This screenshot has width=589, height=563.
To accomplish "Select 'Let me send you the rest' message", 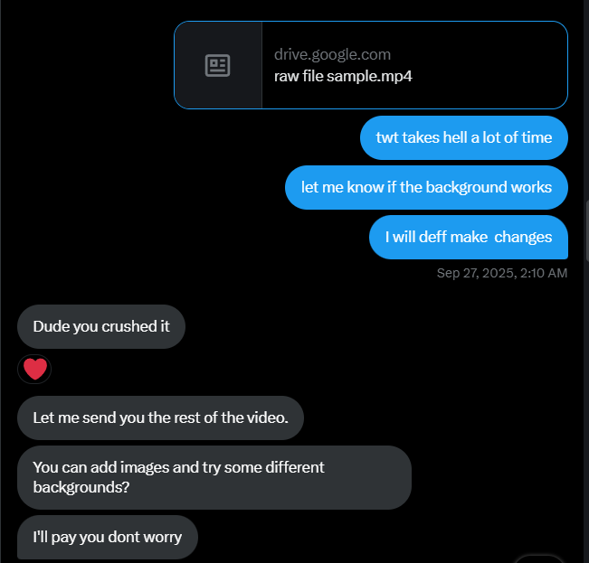I will [x=160, y=418].
